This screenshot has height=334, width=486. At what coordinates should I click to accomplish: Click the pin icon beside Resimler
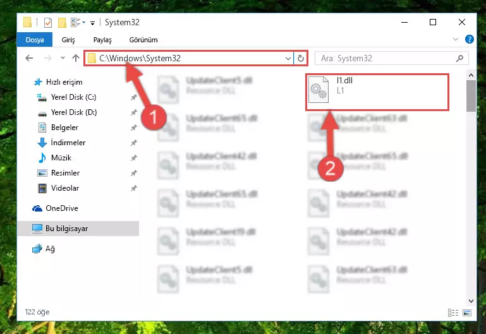coord(133,173)
